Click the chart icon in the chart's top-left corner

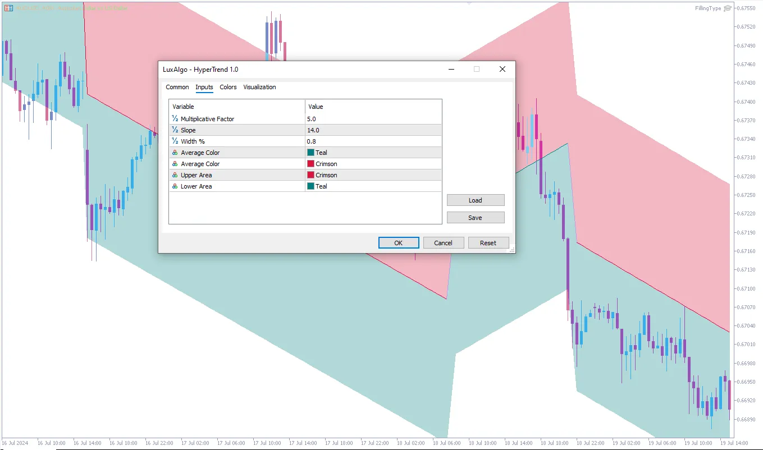(x=8, y=8)
